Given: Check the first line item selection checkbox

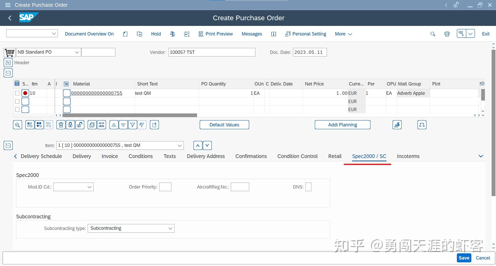Looking at the screenshot, I should (17, 93).
